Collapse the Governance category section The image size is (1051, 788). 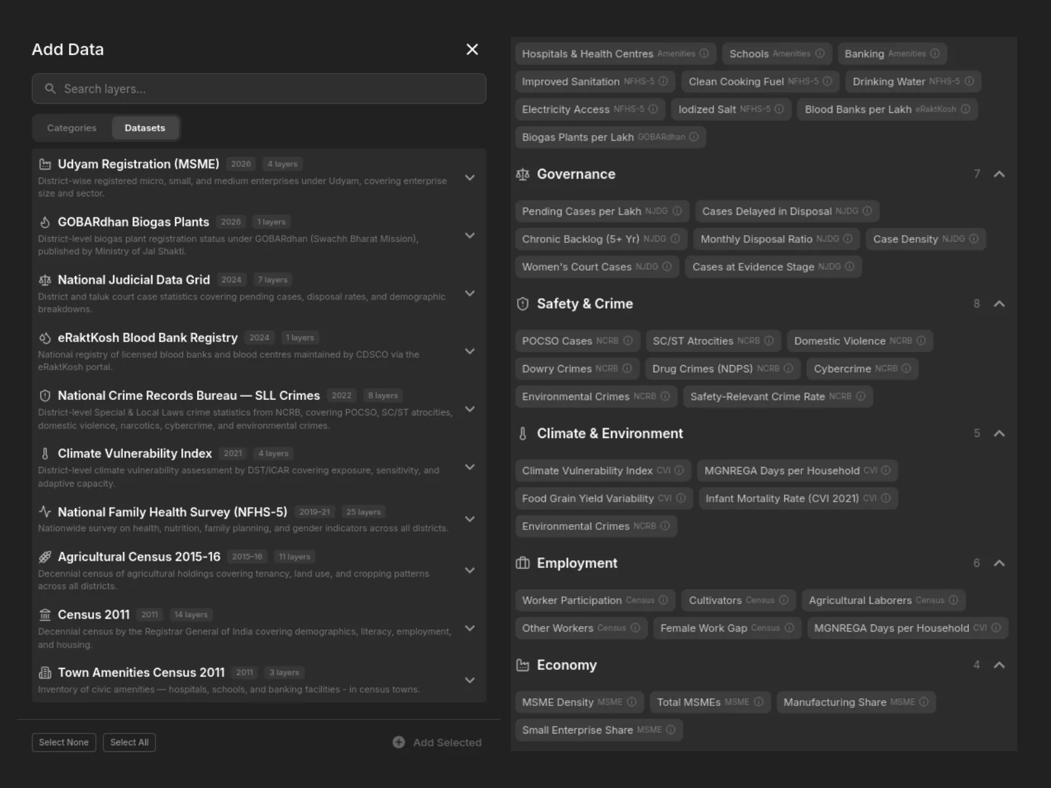point(999,175)
